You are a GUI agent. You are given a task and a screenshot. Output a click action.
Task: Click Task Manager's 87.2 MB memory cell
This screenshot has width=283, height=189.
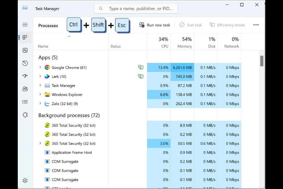182,85
